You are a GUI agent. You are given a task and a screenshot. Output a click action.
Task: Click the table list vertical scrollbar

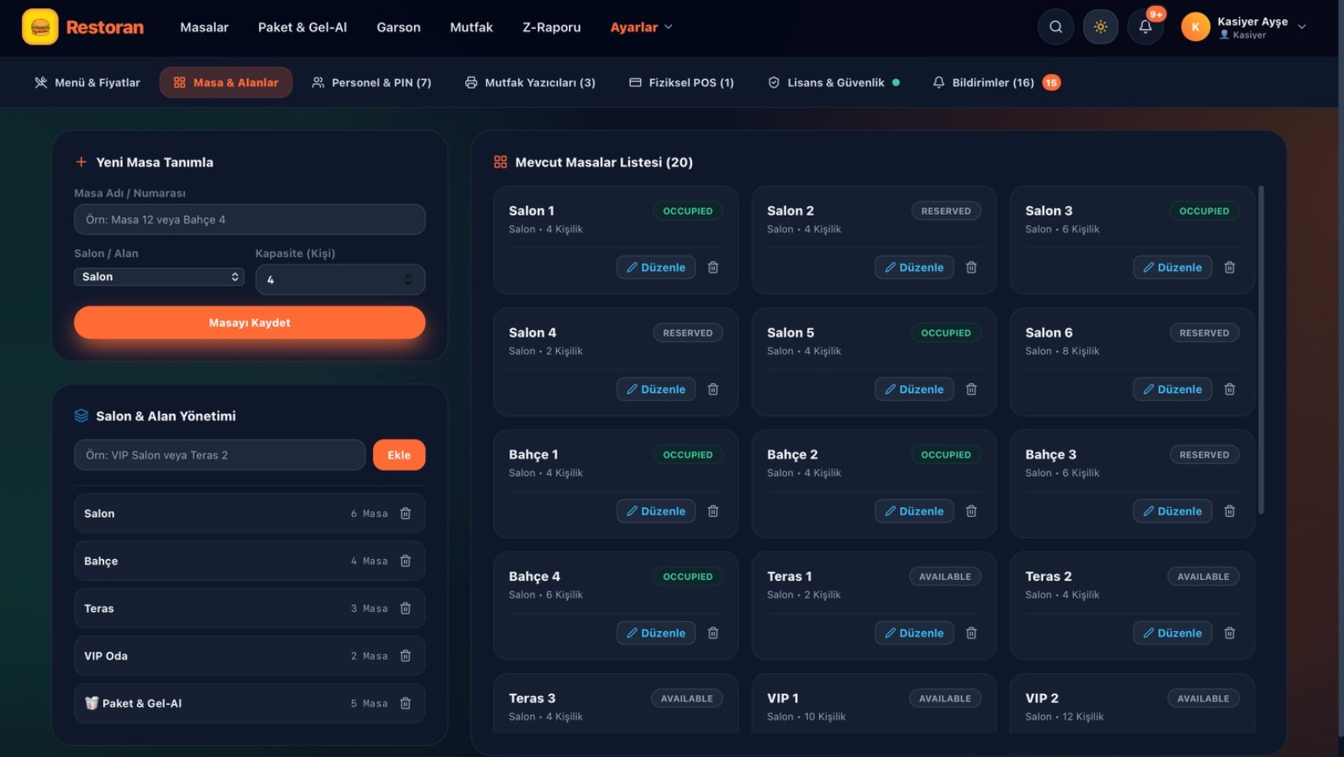(x=1261, y=350)
